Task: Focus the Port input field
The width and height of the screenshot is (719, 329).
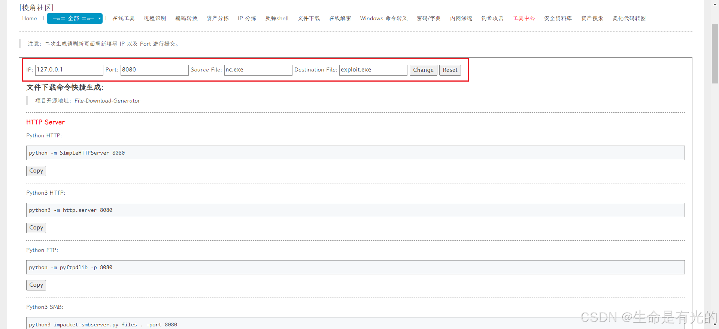Action: click(154, 70)
